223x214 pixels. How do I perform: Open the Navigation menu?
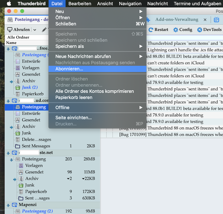tap(130, 4)
